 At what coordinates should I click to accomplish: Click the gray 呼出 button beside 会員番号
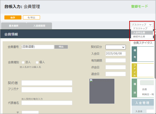pos(61,47)
